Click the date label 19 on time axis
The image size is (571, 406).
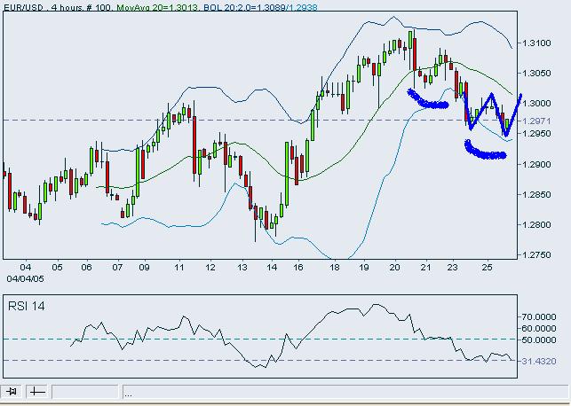[363, 268]
